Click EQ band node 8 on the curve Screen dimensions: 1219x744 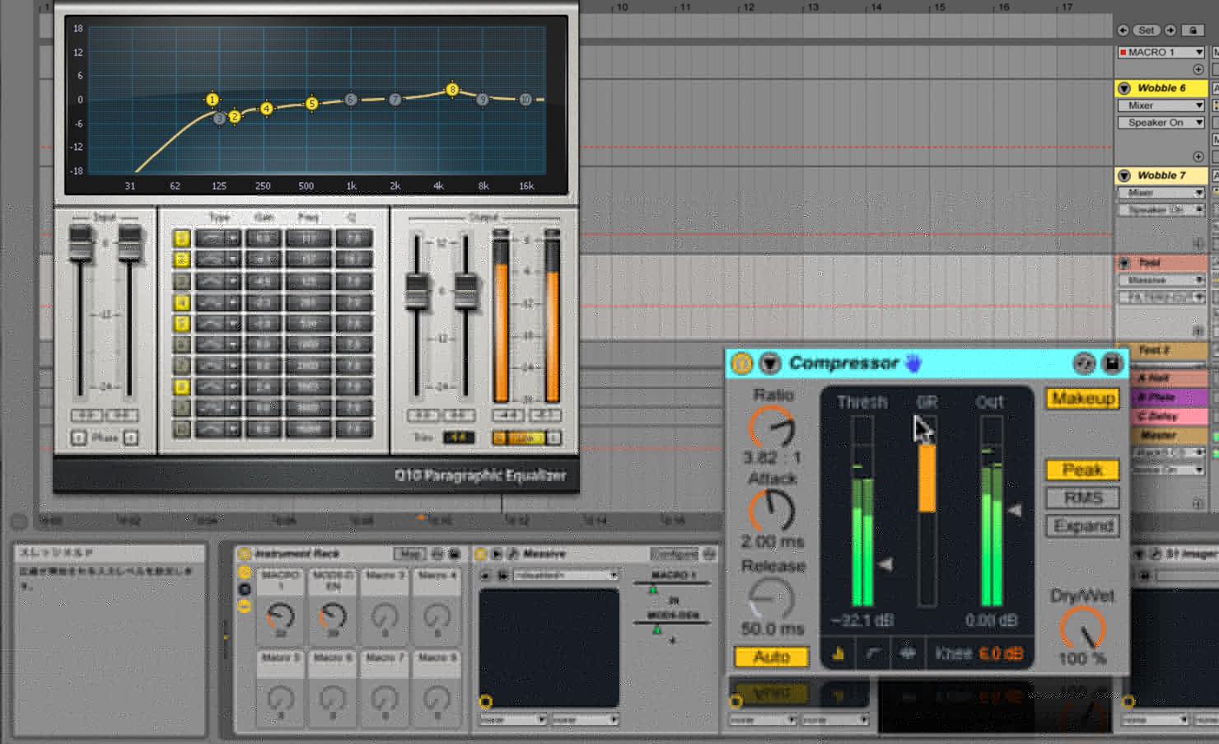[452, 89]
